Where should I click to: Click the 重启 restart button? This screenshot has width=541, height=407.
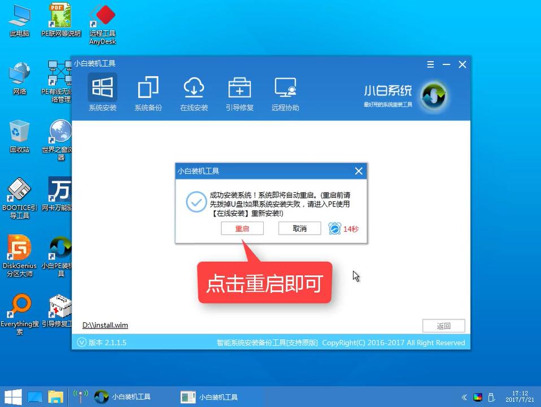242,228
